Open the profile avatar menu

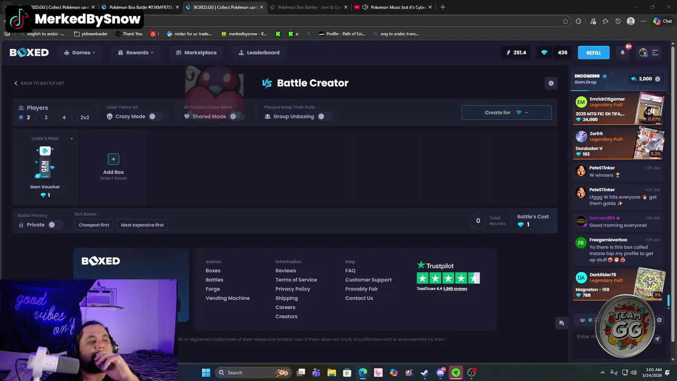coord(643,52)
